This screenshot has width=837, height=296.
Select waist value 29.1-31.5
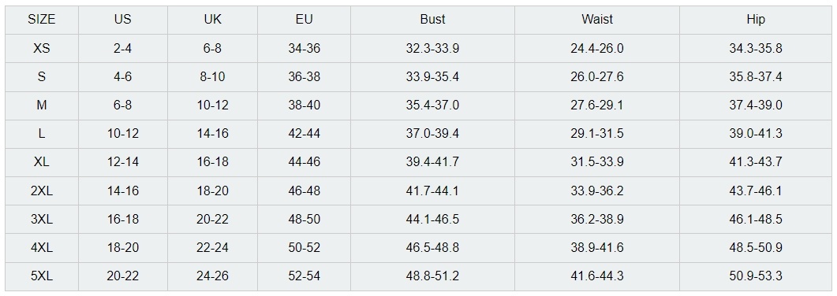click(597, 134)
